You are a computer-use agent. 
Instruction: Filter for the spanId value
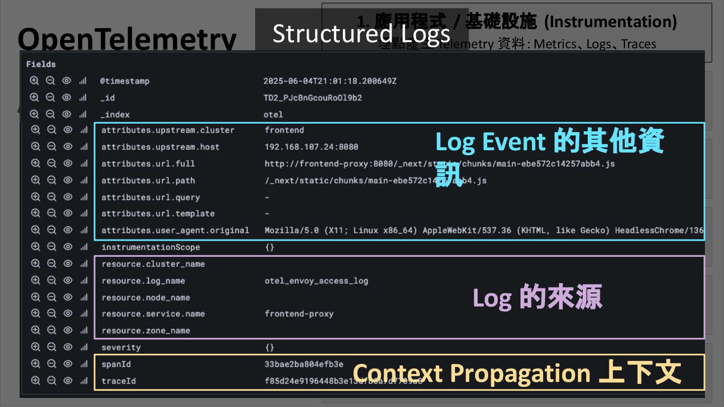pyautogui.click(x=35, y=364)
